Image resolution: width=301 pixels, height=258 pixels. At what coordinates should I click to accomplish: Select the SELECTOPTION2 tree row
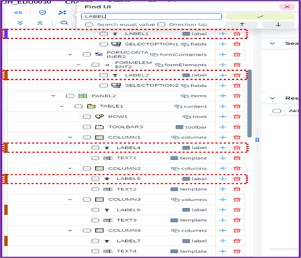coord(125,86)
